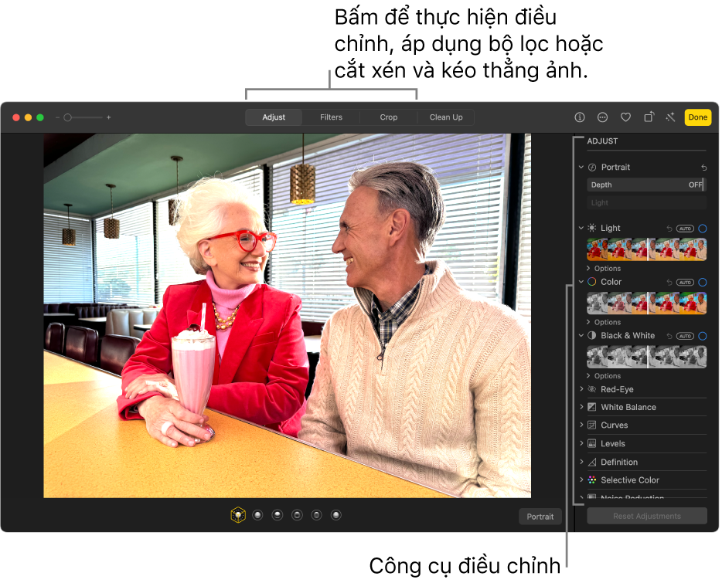
Task: Expand the Definition section
Action: 581,462
